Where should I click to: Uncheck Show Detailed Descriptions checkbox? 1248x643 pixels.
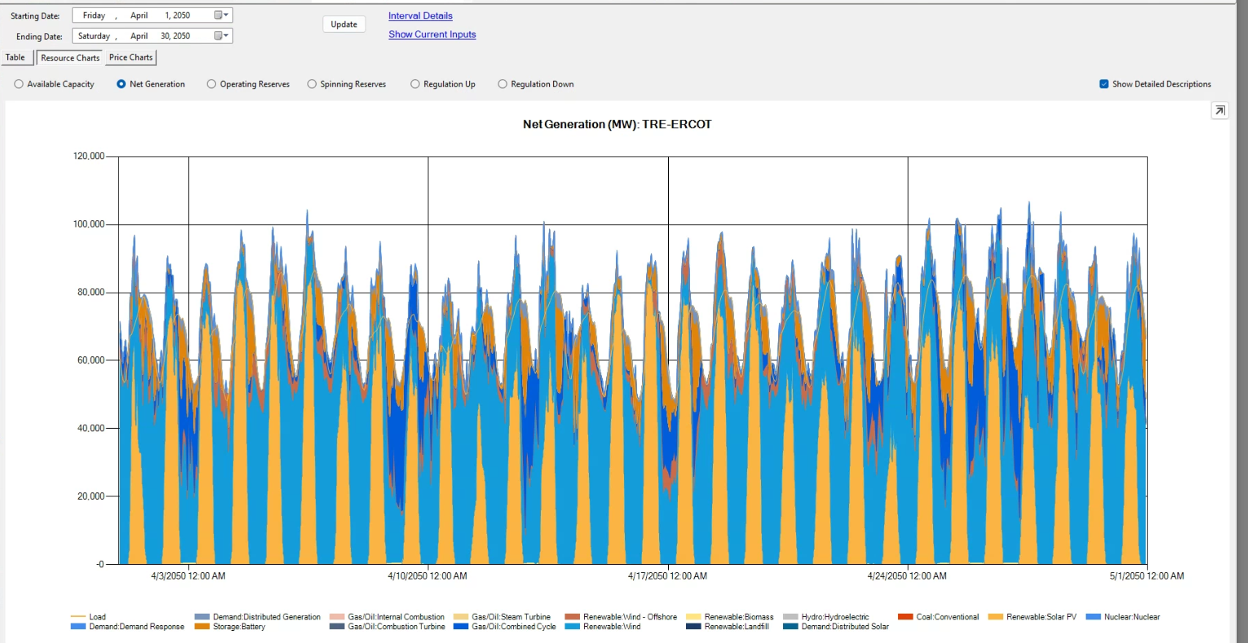click(1104, 84)
